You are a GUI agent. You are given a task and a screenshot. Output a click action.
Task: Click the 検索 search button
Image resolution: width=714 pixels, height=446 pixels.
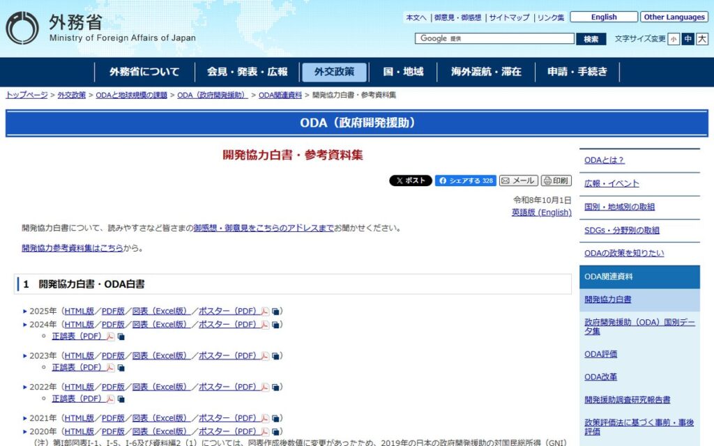point(591,39)
